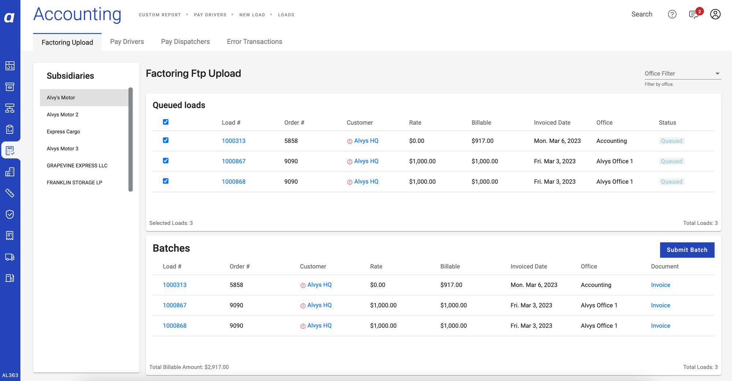Select the Alvy's Motor subsidiary
732x381 pixels.
[x=84, y=98]
